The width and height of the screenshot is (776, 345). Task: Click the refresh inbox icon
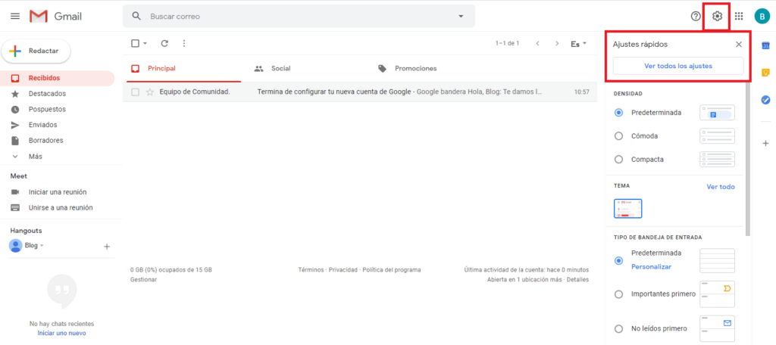pyautogui.click(x=164, y=44)
